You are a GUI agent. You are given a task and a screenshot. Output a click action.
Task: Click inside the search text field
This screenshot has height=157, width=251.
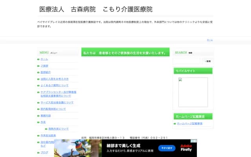187,61
